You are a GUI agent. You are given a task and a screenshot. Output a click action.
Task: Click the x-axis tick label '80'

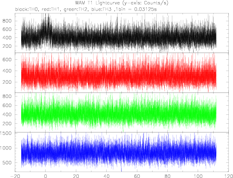[167, 176]
